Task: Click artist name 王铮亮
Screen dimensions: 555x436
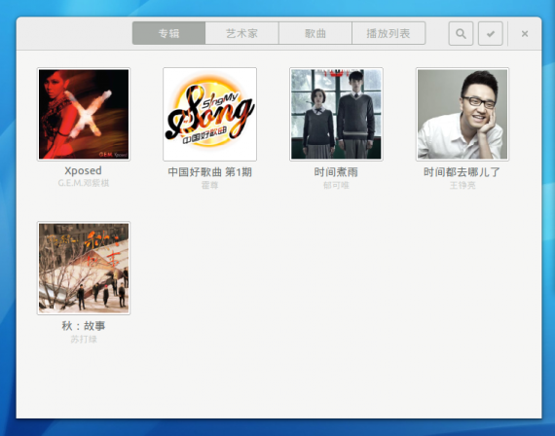Action: coord(462,185)
